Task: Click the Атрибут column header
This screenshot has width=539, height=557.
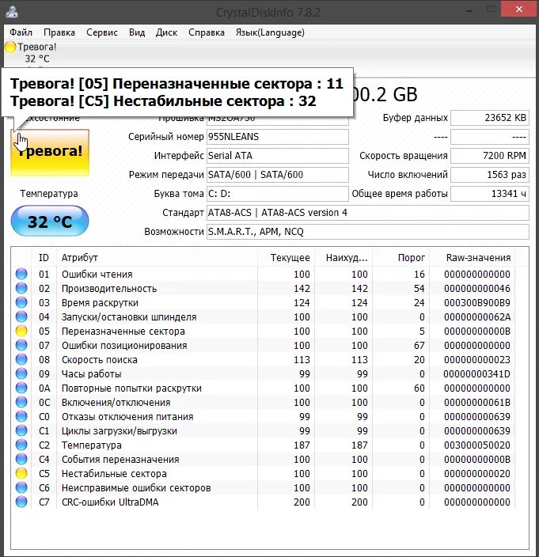Action: [x=157, y=258]
